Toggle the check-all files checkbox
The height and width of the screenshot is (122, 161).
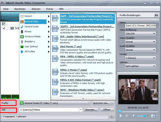(4, 24)
